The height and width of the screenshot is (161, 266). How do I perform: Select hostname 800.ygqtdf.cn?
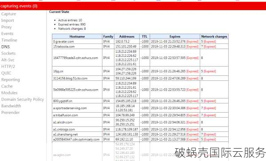coord(63,101)
